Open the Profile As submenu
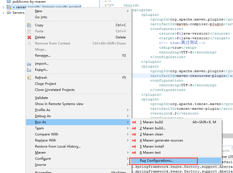This screenshot has height=173, width=233. click(78, 110)
